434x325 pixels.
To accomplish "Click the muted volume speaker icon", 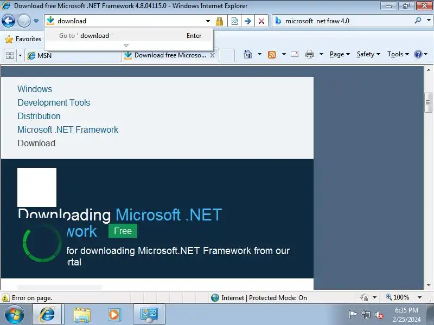I will pyautogui.click(x=379, y=315).
